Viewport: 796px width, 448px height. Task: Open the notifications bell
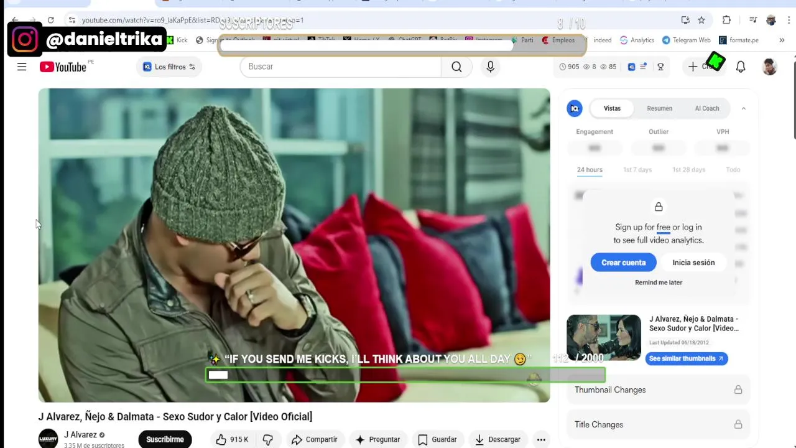click(x=741, y=67)
